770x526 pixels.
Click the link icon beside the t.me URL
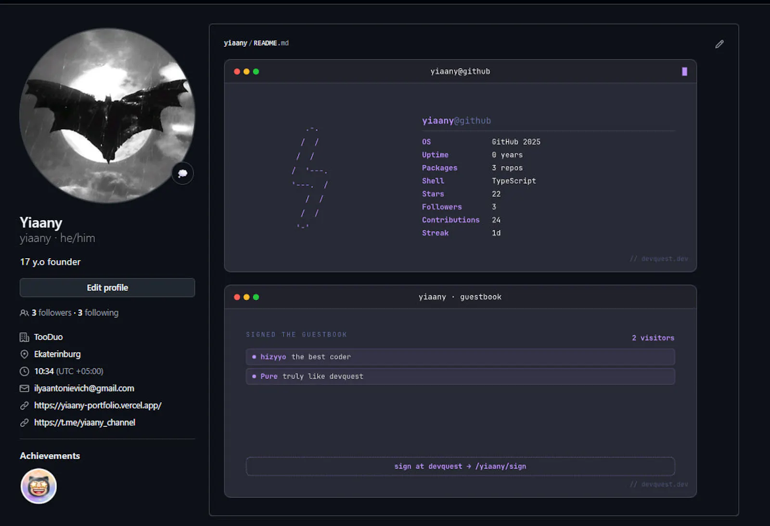tap(24, 422)
